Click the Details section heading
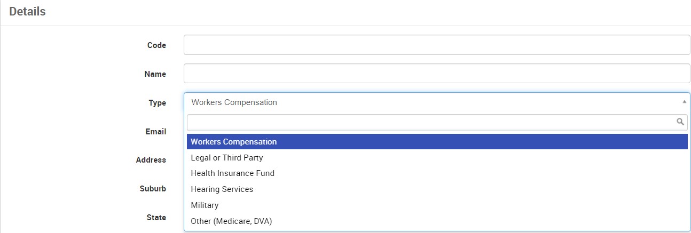The image size is (691, 233). pos(27,12)
